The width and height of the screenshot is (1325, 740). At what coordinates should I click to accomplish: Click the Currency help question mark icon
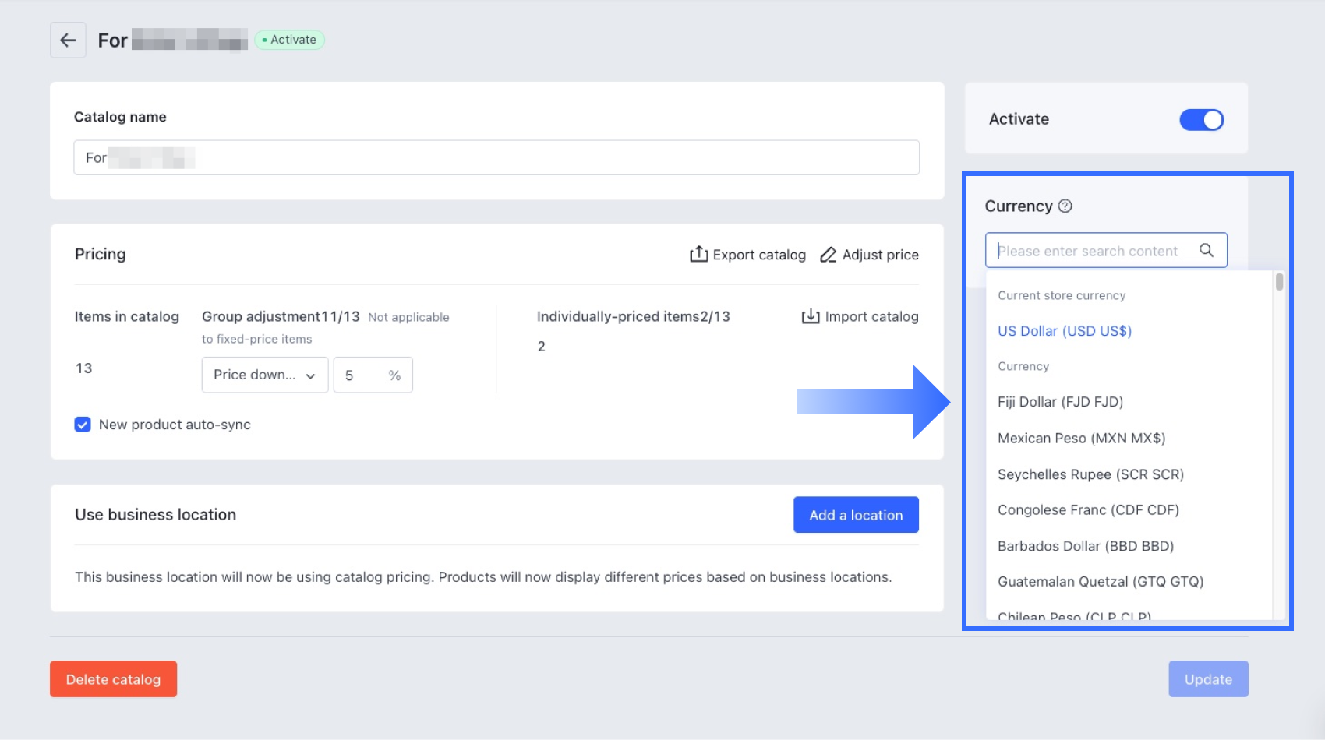1065,206
